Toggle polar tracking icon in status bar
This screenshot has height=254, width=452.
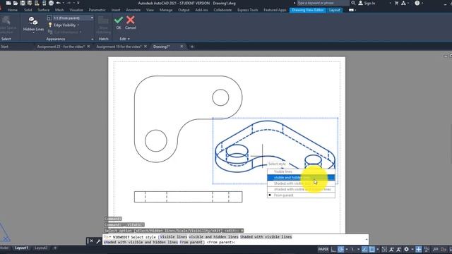(x=340, y=249)
